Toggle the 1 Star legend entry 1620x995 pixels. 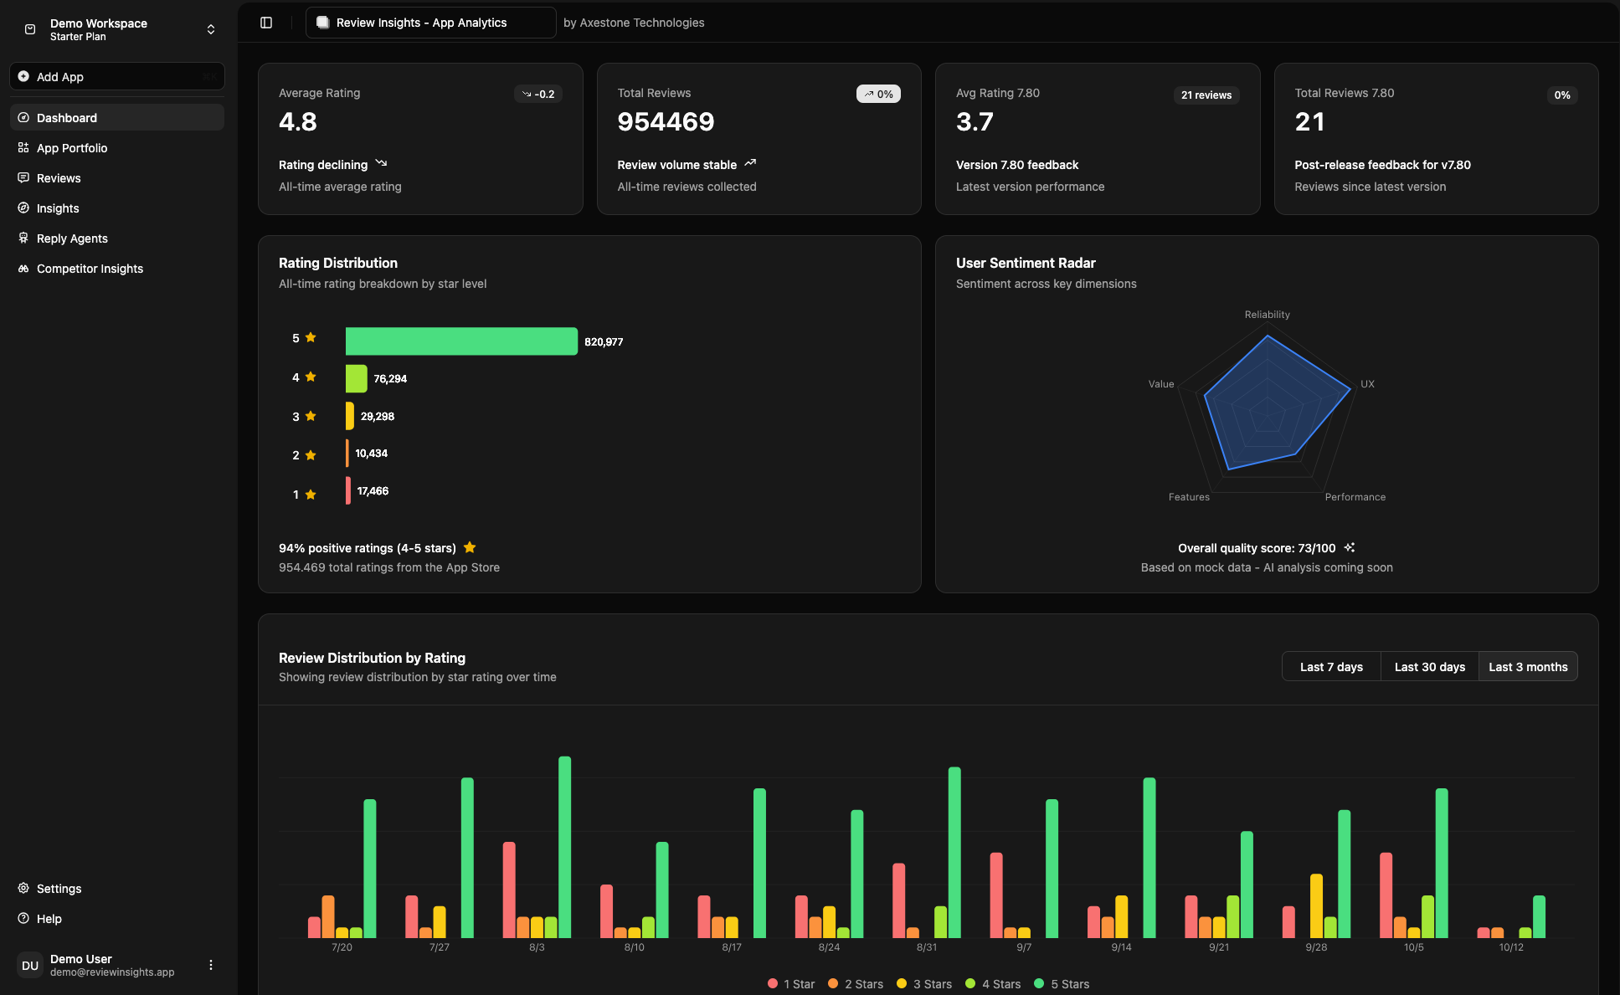(x=790, y=983)
